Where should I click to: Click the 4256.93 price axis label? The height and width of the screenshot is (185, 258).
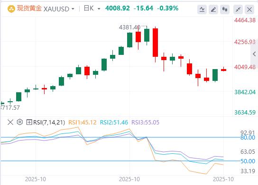245,42
